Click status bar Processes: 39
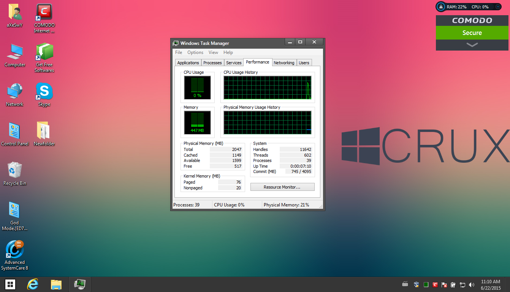Screen dimensions: 510x292 tap(186, 205)
